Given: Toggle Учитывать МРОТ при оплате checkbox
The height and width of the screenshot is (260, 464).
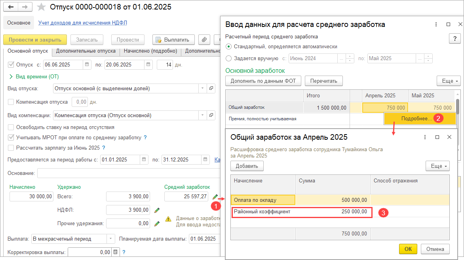Looking at the screenshot, I should coord(11,138).
